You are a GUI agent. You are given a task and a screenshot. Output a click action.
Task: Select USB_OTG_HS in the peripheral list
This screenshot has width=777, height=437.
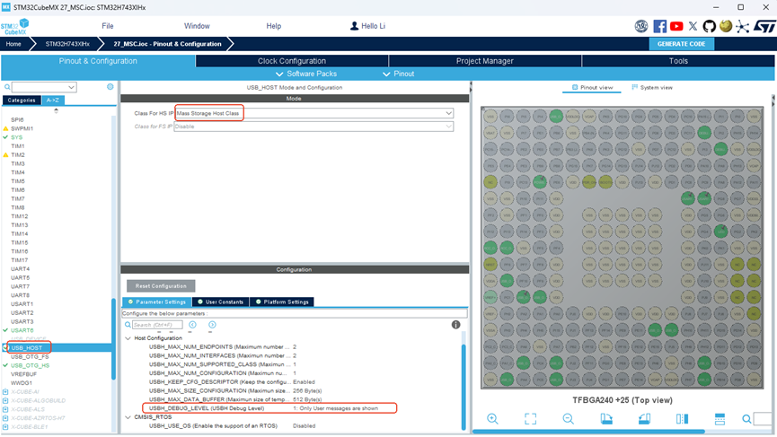[x=30, y=365]
